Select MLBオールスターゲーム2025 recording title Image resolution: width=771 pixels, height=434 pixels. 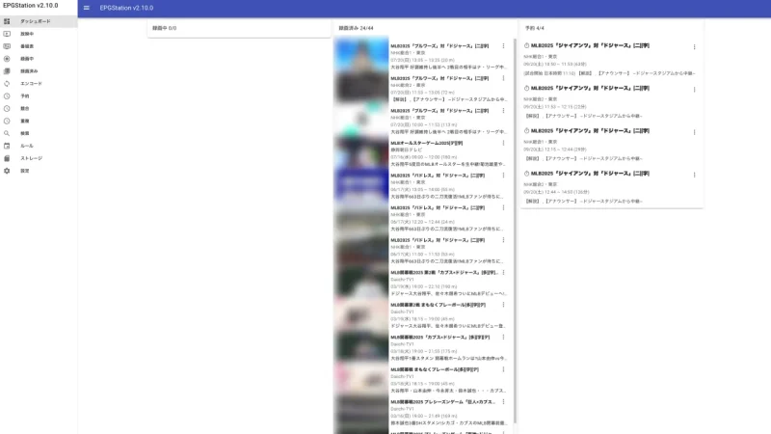click(426, 143)
